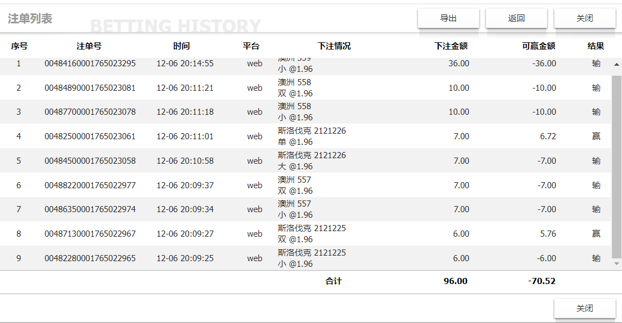Click the 澳洲 557 小 bet in row 7
Screen dimensions: 622x323
(x=295, y=209)
